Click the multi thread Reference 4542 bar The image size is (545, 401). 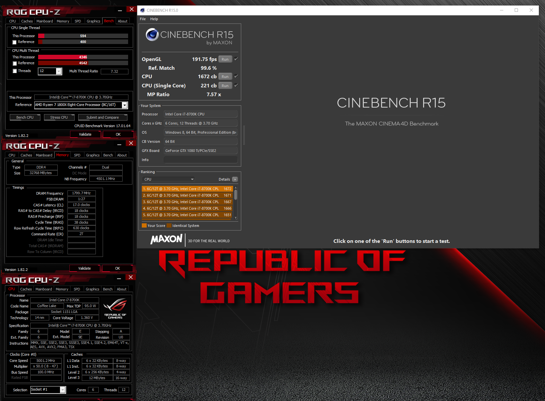(83, 63)
